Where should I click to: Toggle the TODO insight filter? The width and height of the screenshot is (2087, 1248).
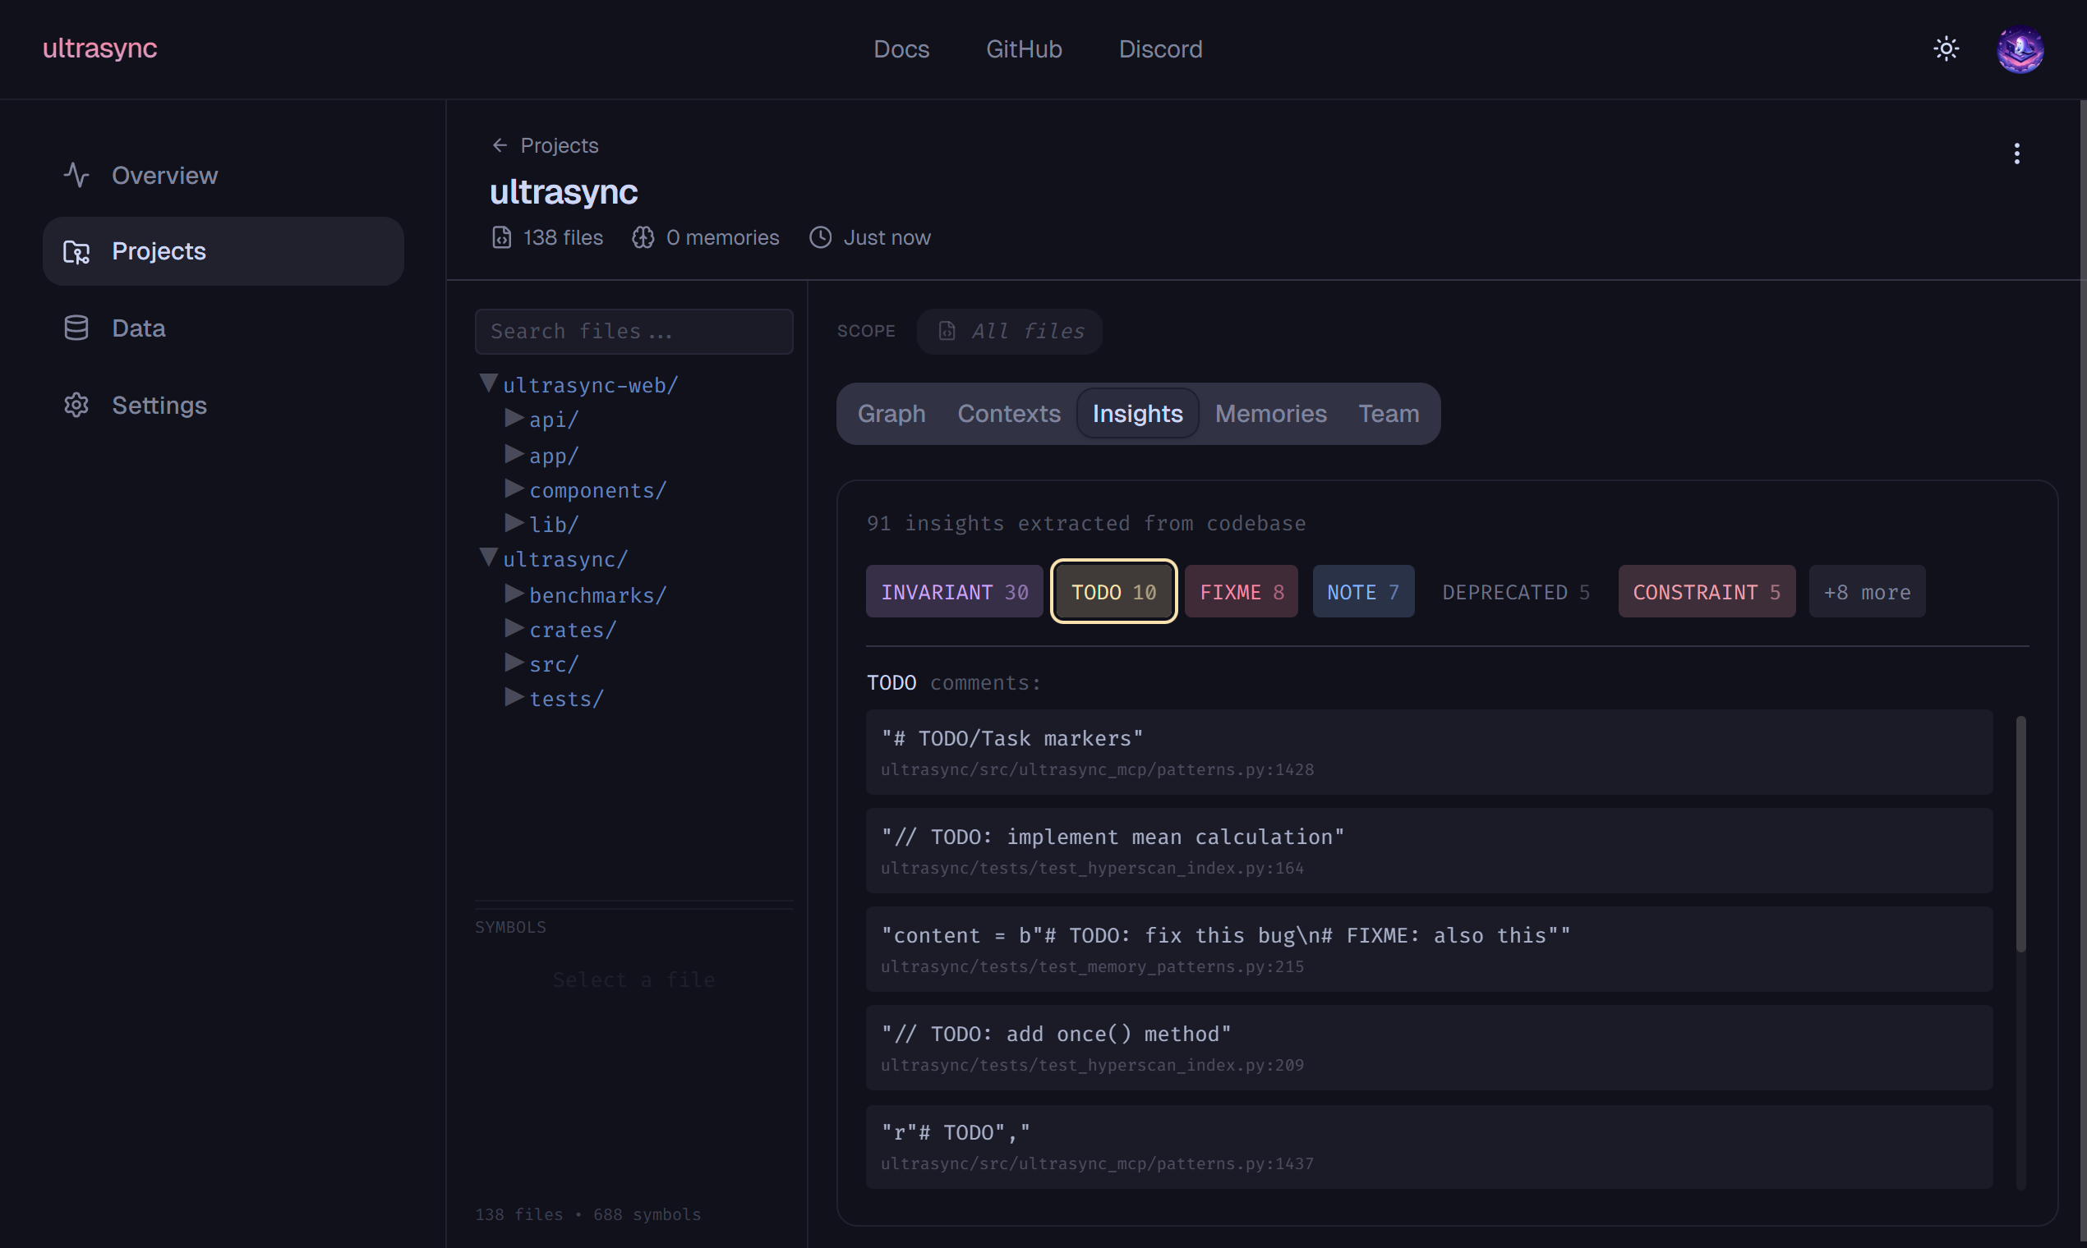coord(1113,592)
